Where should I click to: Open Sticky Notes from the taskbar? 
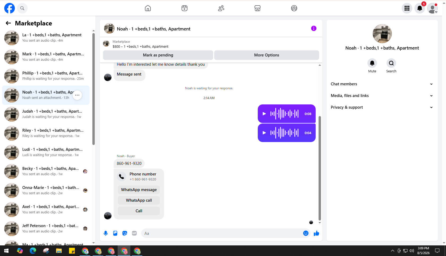coord(72,251)
